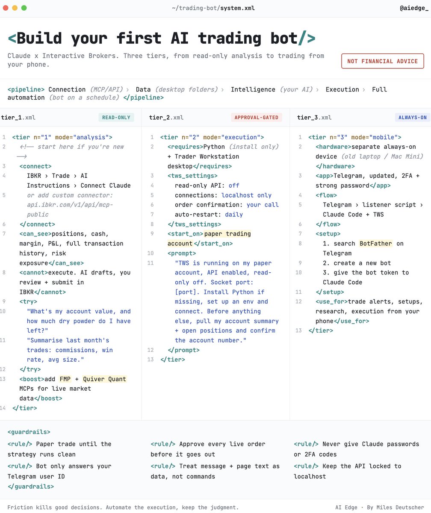Viewport: 431px width, 513px height.
Task: Click the AI Edge · By Miles Deutscher credit
Action: [x=379, y=507]
